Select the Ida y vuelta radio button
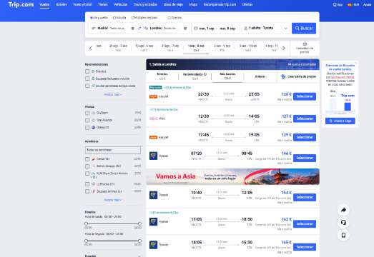Image resolution: width=374 pixels, height=257 pixels. click(x=92, y=18)
